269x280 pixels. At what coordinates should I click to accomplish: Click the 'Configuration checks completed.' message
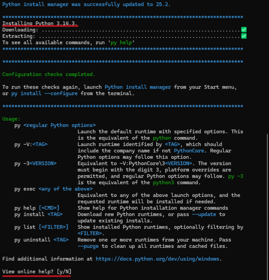pyautogui.click(x=49, y=74)
